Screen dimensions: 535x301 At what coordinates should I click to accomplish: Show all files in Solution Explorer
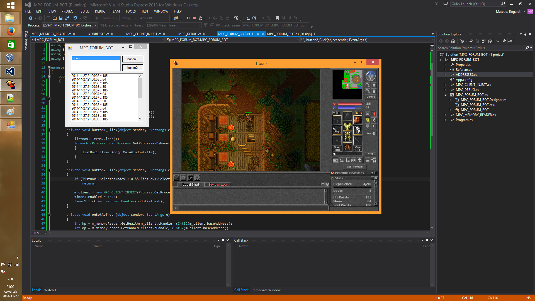click(490, 41)
